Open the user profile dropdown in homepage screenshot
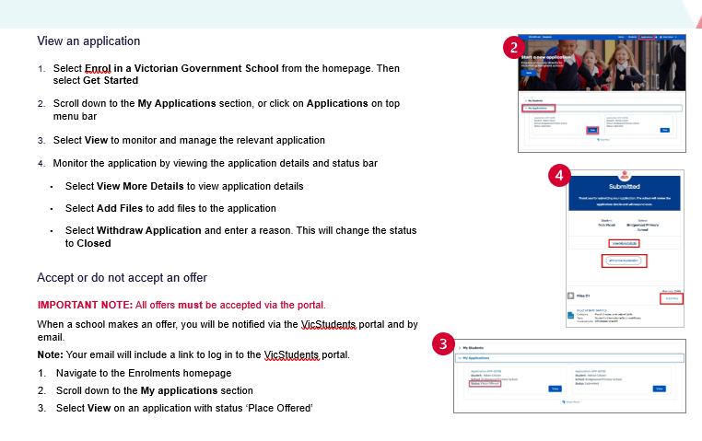702x441 pixels. click(668, 37)
